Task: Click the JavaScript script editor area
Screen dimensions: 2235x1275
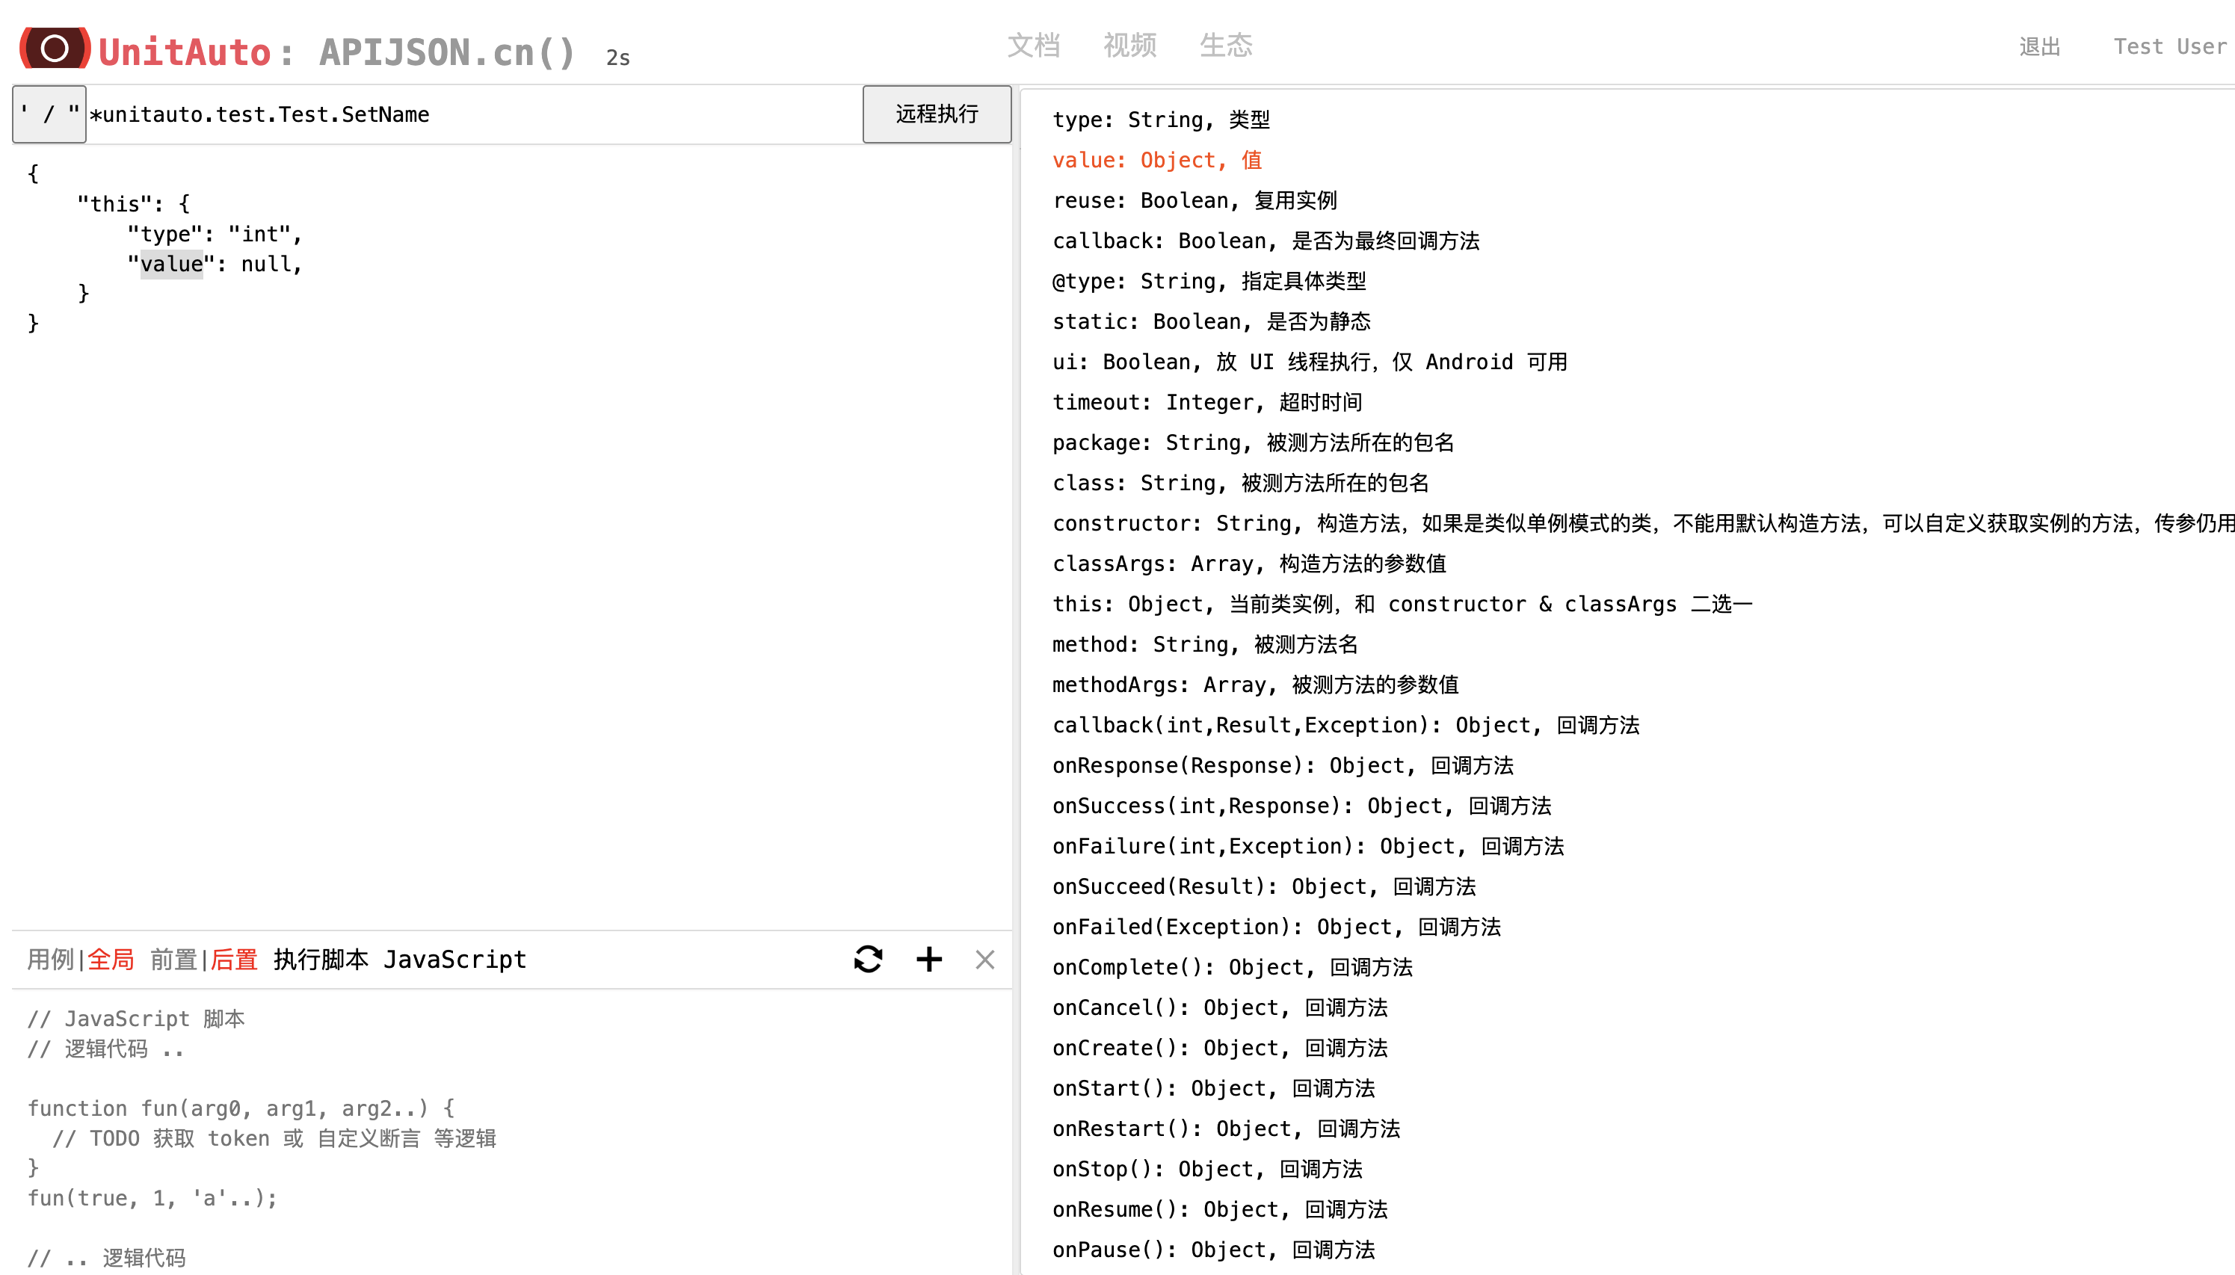Action: (x=512, y=1132)
